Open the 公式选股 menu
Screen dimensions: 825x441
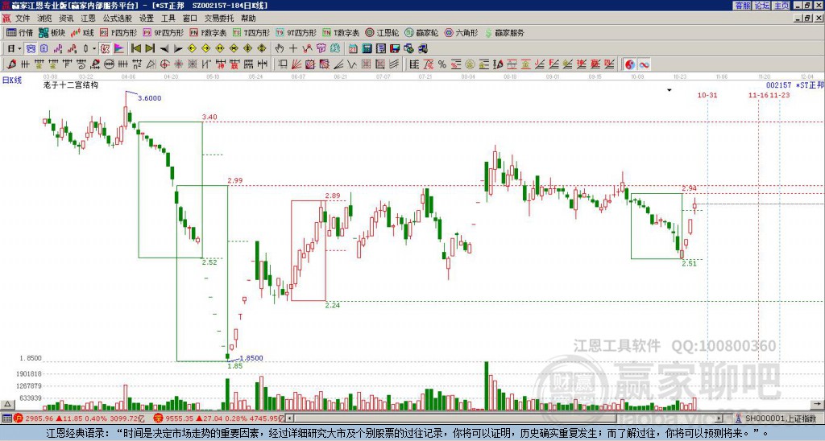tap(118, 19)
